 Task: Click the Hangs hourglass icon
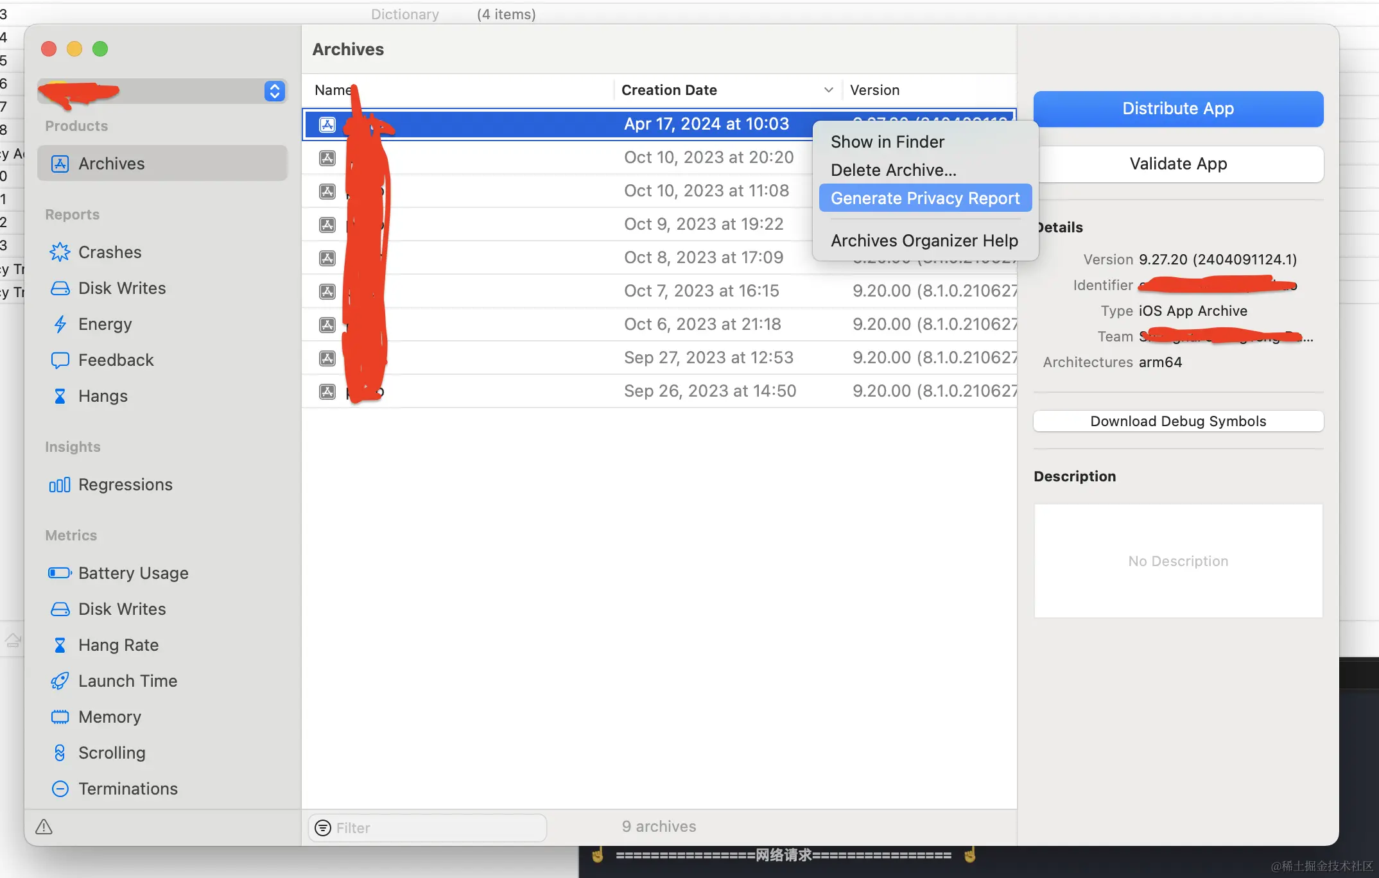click(x=60, y=396)
